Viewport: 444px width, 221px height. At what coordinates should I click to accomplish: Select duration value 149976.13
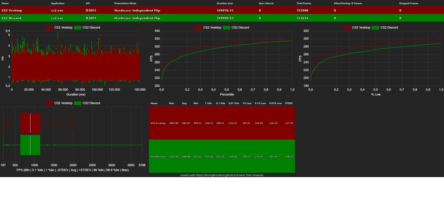225,10
